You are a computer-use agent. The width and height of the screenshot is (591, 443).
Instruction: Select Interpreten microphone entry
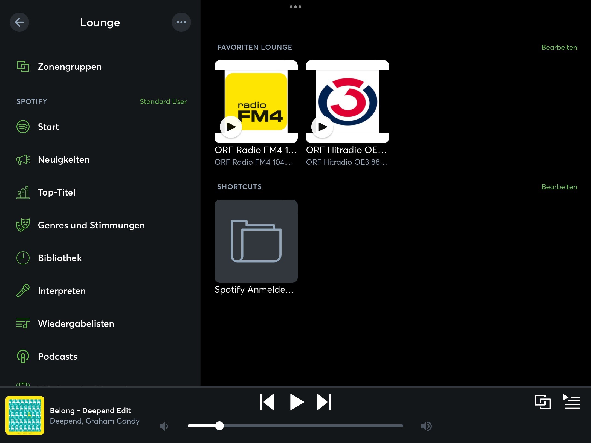pyautogui.click(x=62, y=291)
